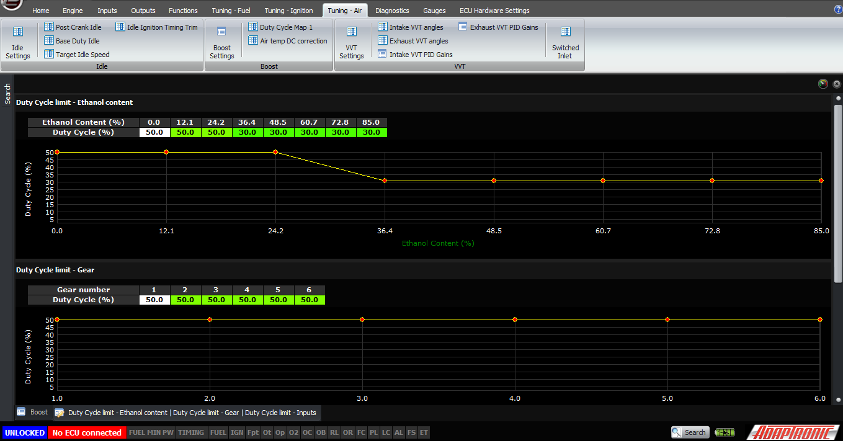Click the TIMING status flag
843x443 pixels.
(x=191, y=432)
